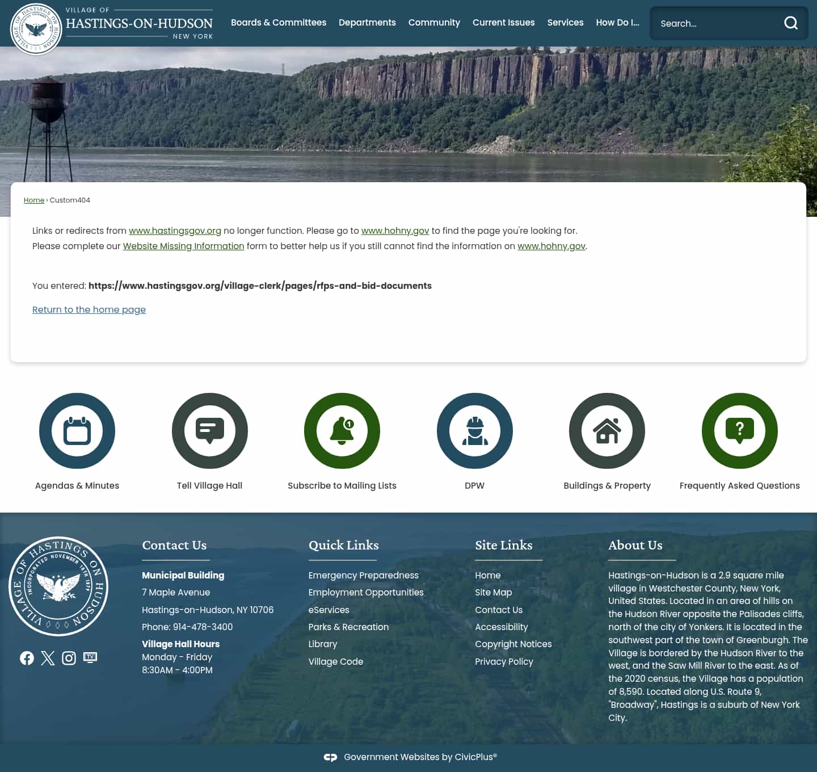Click the Tell Village Hall speech bubble icon
Image resolution: width=817 pixels, height=772 pixels.
coord(209,431)
